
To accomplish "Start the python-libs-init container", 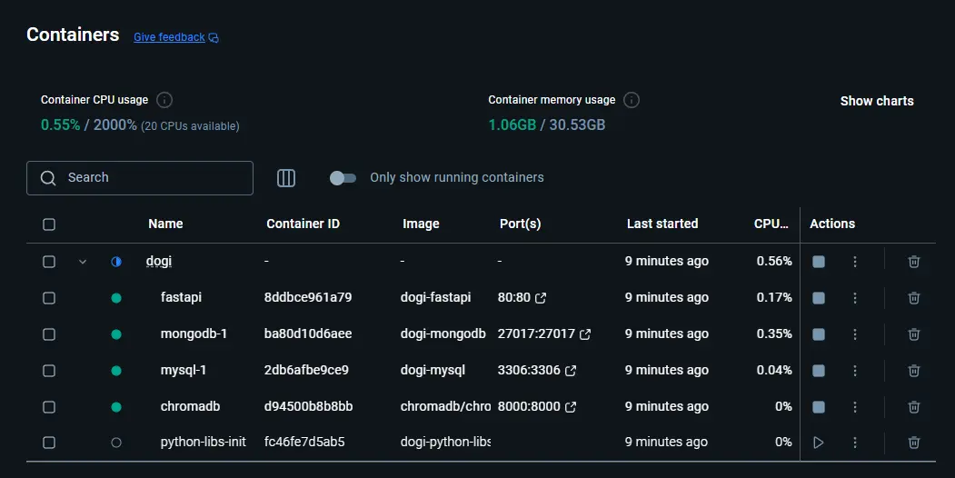I will [x=819, y=443].
